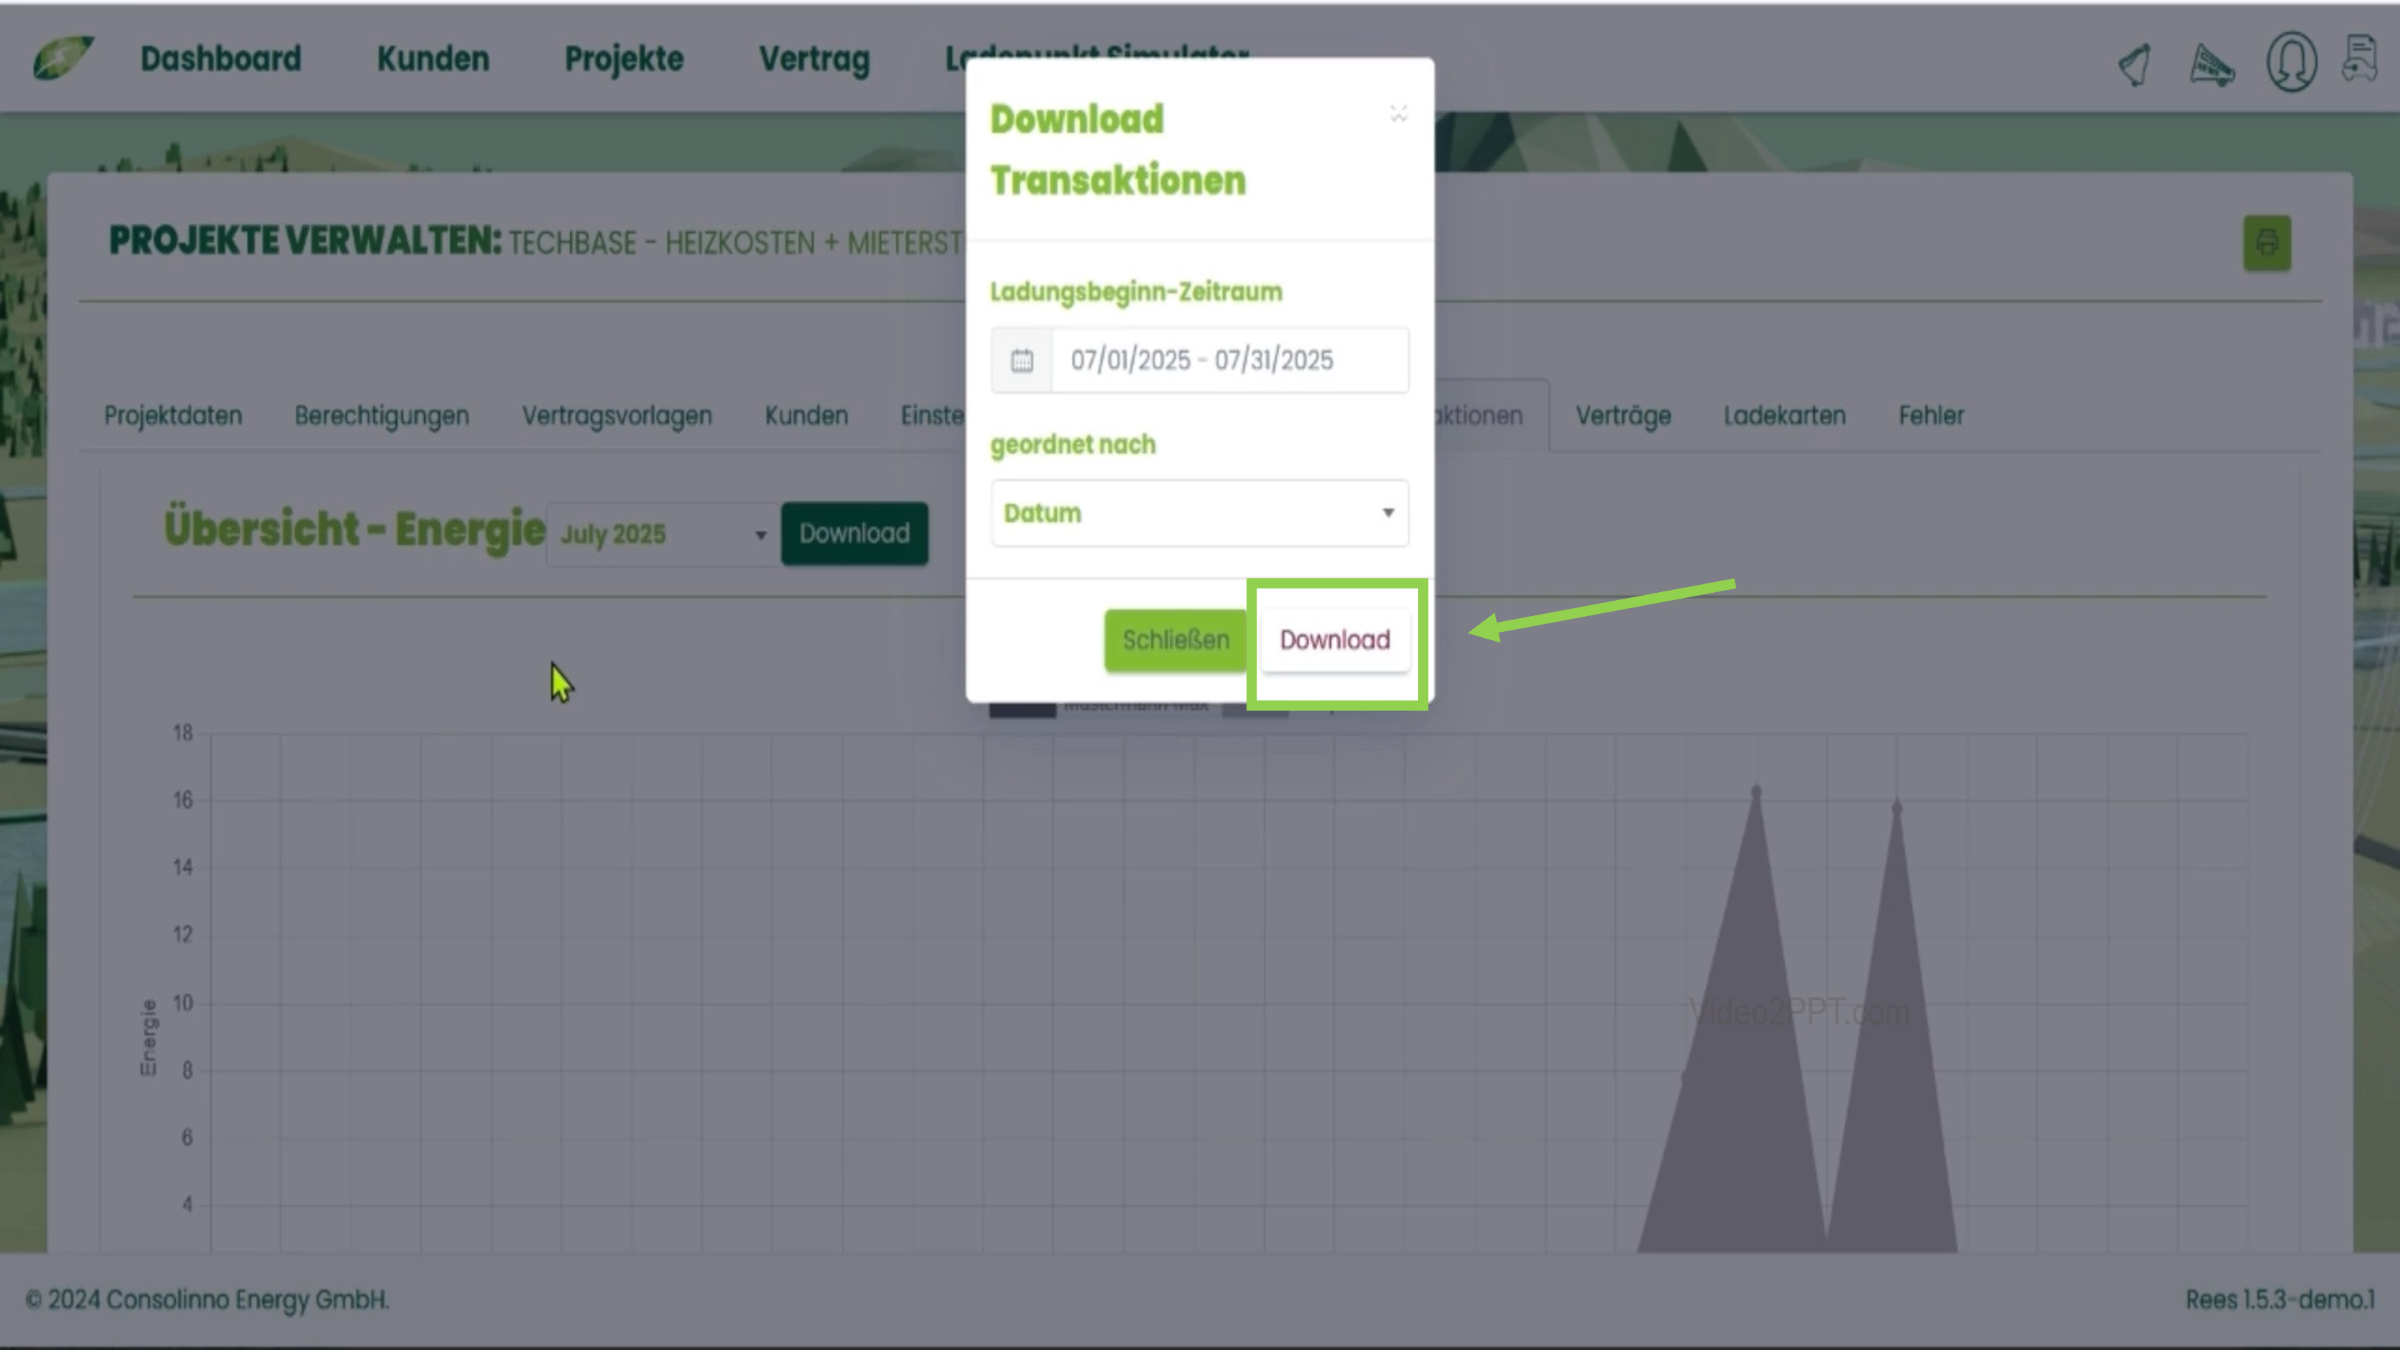Click the green leaf logo

coord(63,57)
